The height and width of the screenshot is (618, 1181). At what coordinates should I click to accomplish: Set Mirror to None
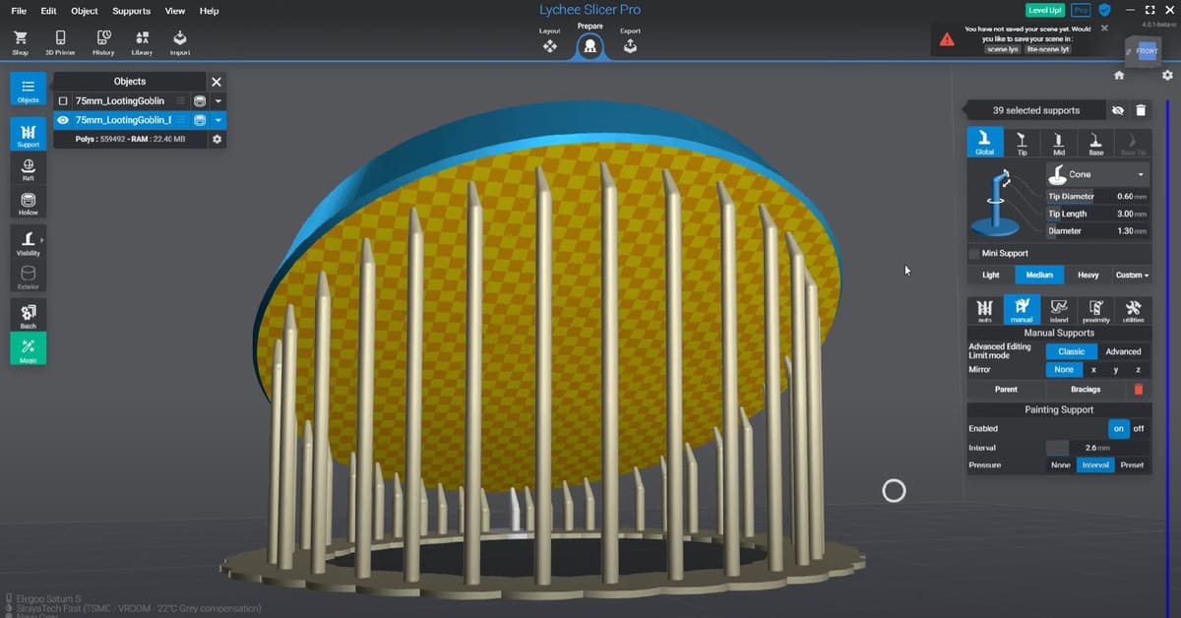click(1064, 369)
